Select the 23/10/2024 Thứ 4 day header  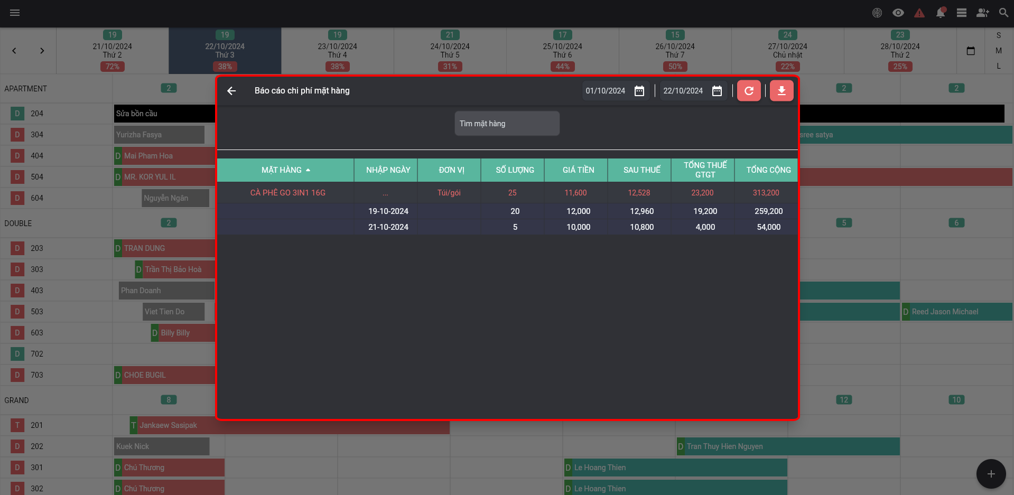(x=338, y=51)
